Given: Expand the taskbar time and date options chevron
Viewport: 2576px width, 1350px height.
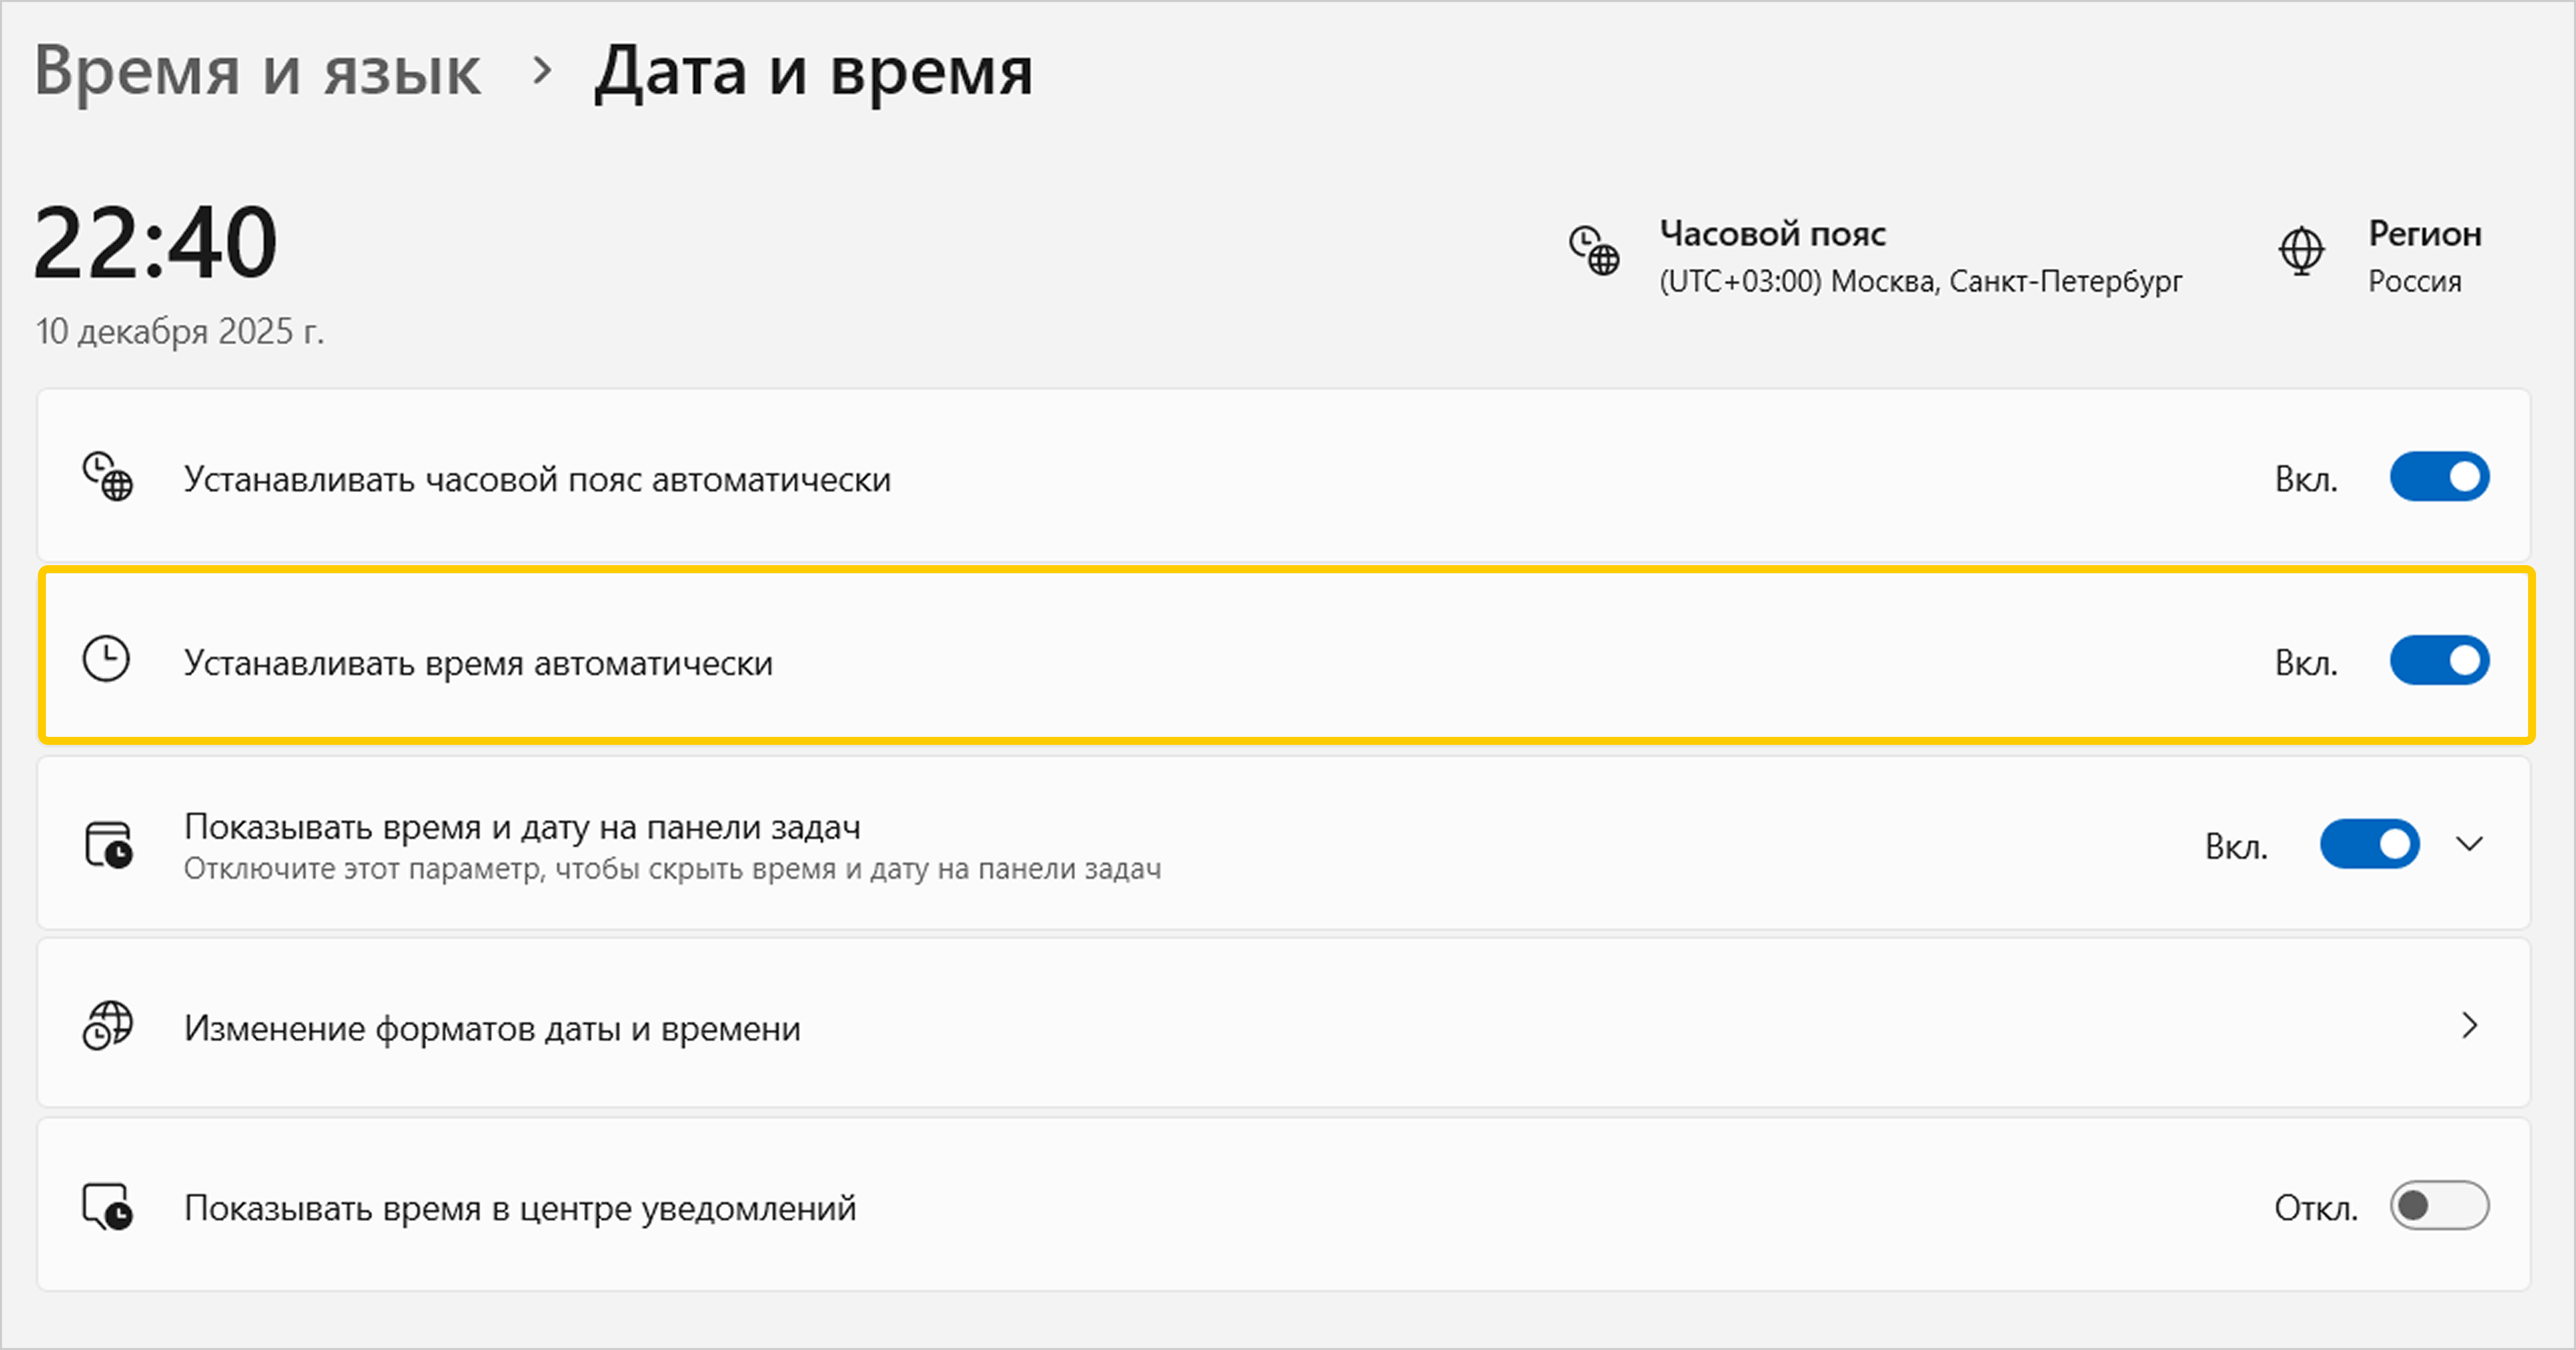Looking at the screenshot, I should (2469, 845).
